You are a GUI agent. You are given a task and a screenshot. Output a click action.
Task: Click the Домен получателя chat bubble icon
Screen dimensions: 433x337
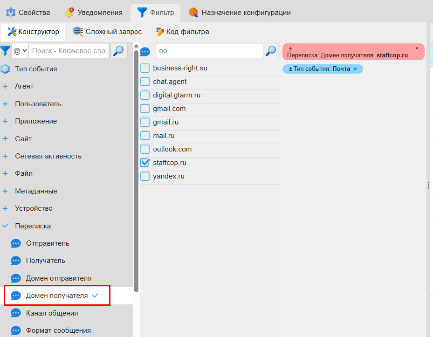[x=16, y=296]
